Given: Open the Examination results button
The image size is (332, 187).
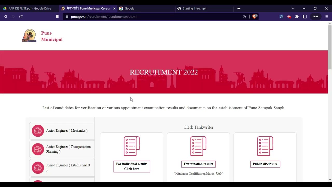Looking at the screenshot, I should 198,164.
